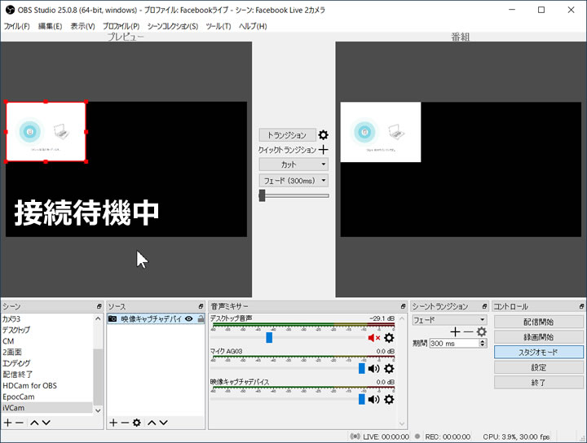This screenshot has width=587, height=443.
Task: Select デスクトップ scene
Action: pyautogui.click(x=46, y=330)
